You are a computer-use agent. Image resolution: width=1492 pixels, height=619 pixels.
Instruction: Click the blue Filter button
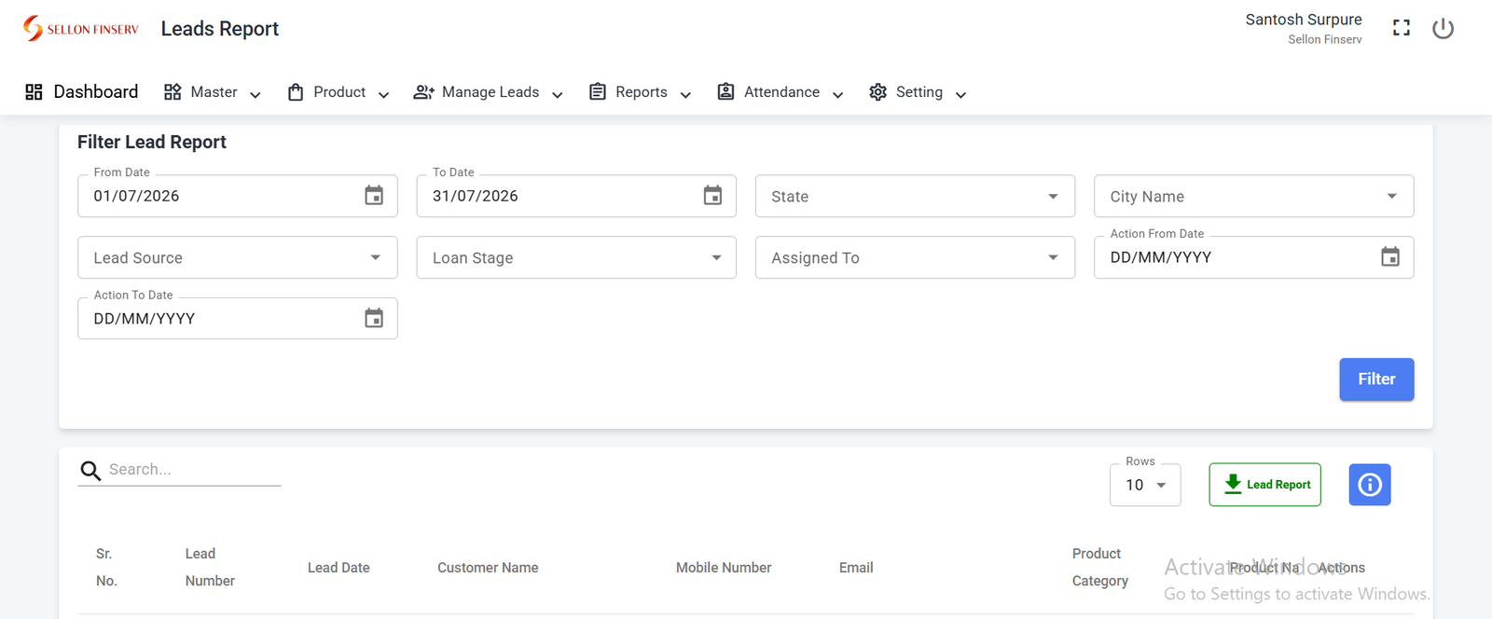(x=1376, y=379)
